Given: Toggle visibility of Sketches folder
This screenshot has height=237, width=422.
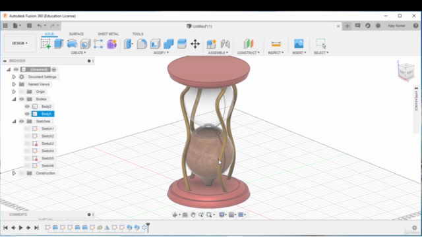Looking at the screenshot, I should (22, 121).
